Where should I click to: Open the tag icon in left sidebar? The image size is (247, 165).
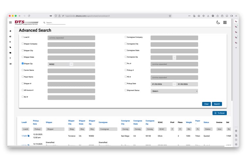coord(10,47)
